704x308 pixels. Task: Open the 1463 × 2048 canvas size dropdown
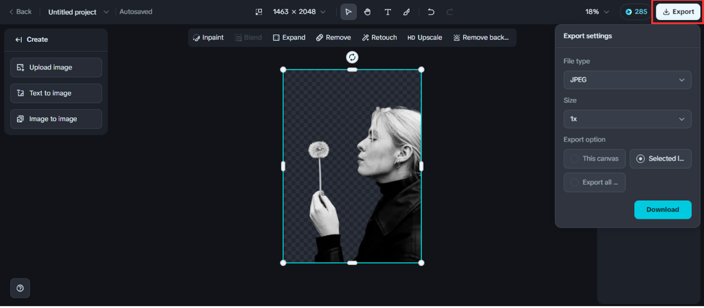[299, 12]
